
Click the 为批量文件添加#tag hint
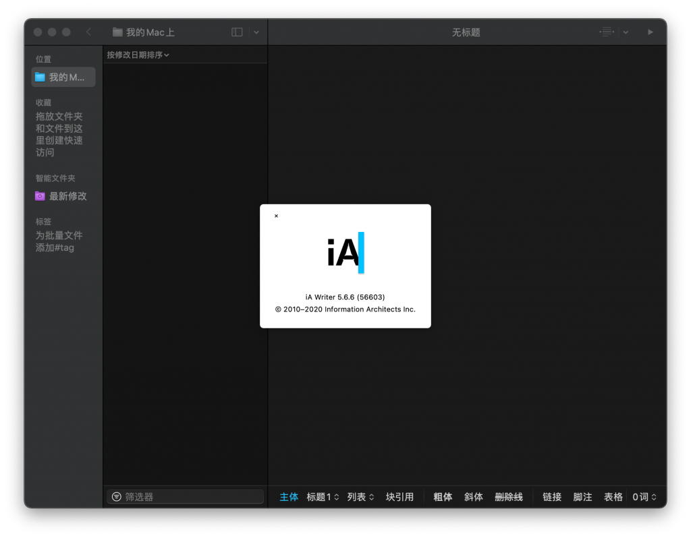(x=59, y=241)
